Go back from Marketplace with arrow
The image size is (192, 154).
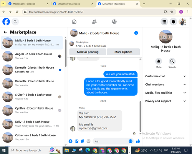click(x=5, y=32)
